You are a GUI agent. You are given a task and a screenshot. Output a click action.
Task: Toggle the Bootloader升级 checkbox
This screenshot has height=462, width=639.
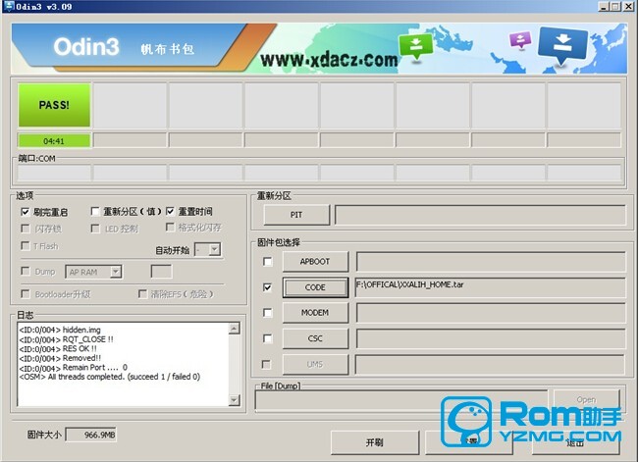coord(26,293)
